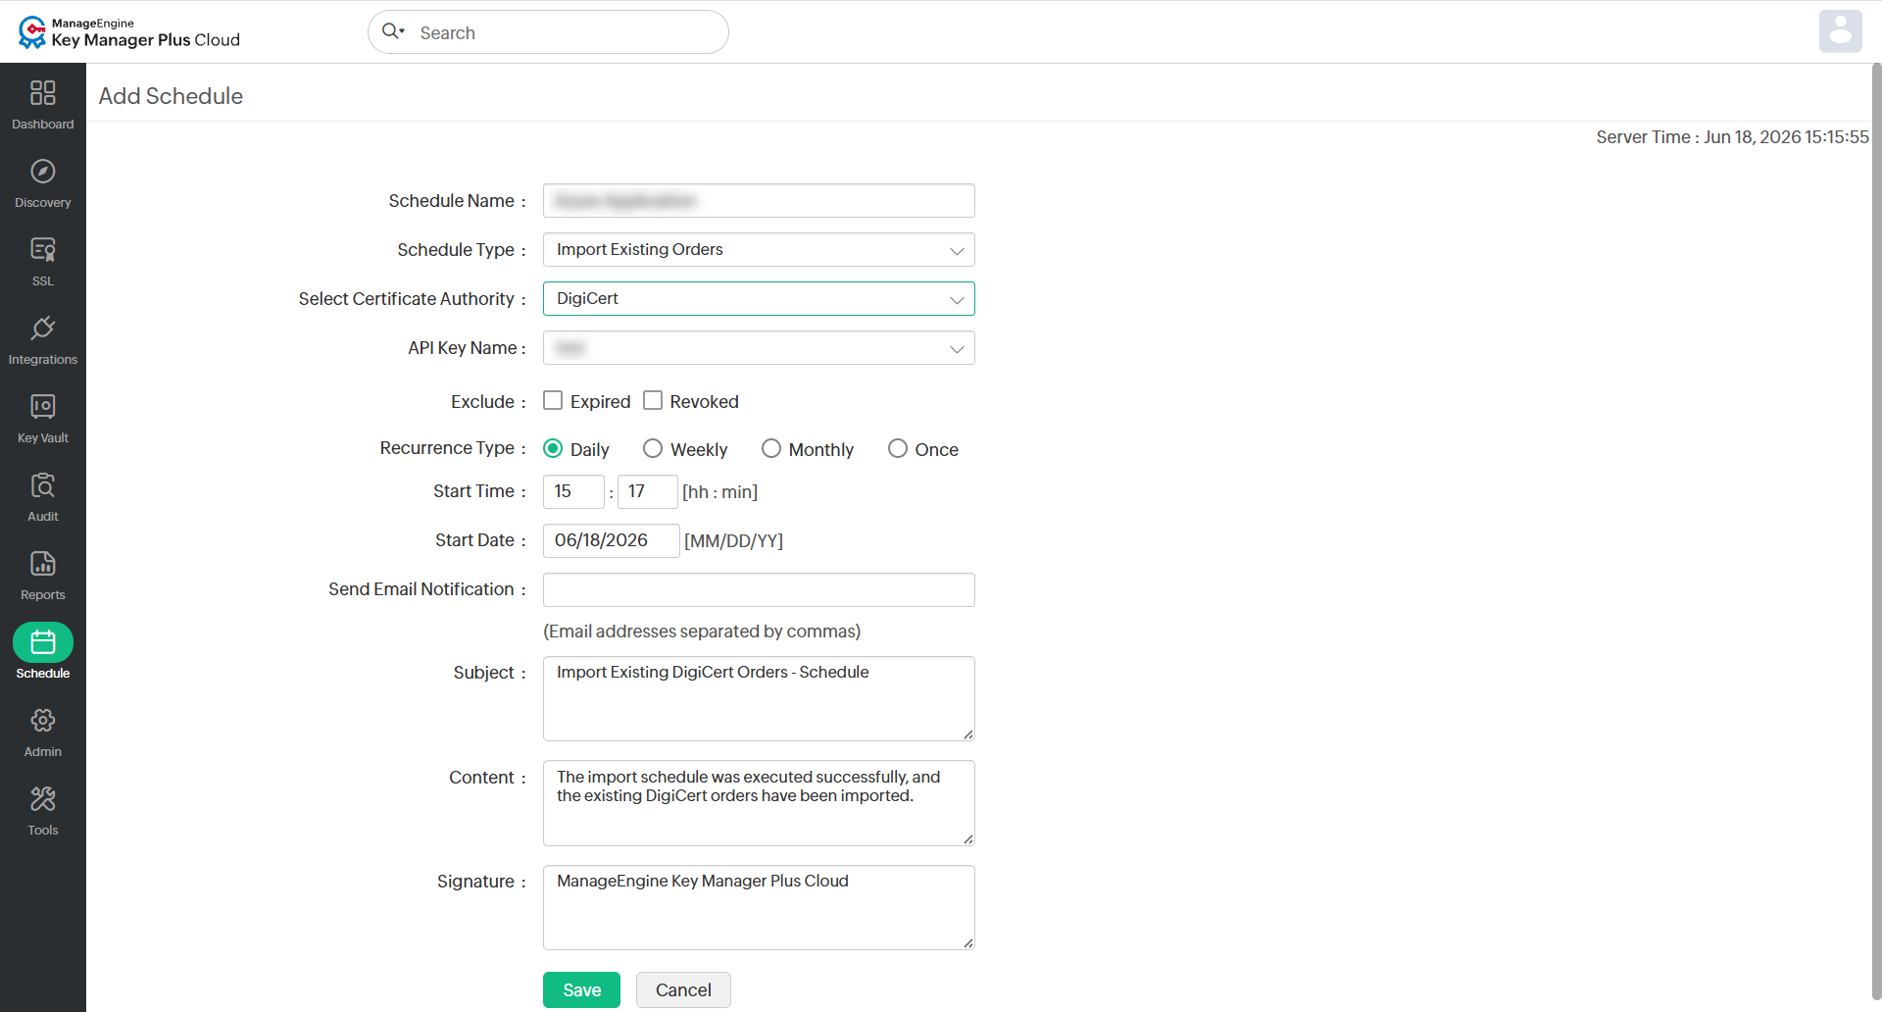1882x1012 pixels.
Task: Click the ManageEngine Key Manager Plus logo
Action: (128, 31)
